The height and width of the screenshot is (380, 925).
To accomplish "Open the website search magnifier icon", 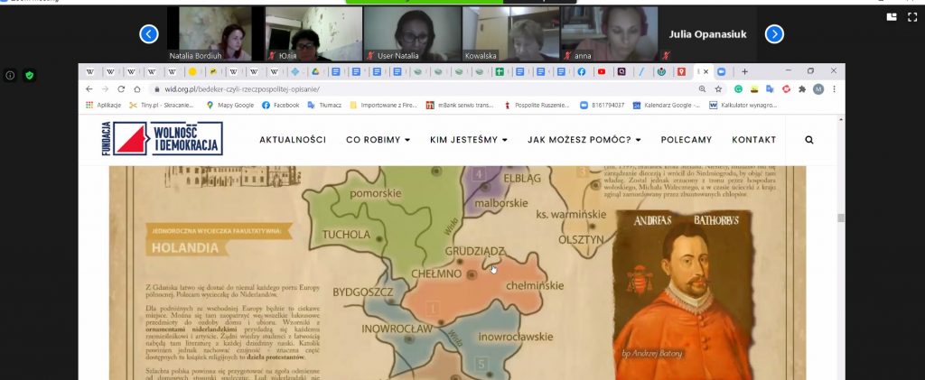I will pos(809,140).
